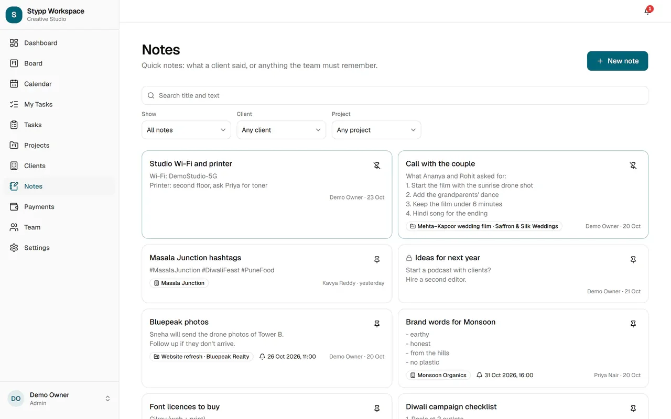Image resolution: width=671 pixels, height=419 pixels.
Task: Unpin the Call with the couple note
Action: click(x=633, y=166)
